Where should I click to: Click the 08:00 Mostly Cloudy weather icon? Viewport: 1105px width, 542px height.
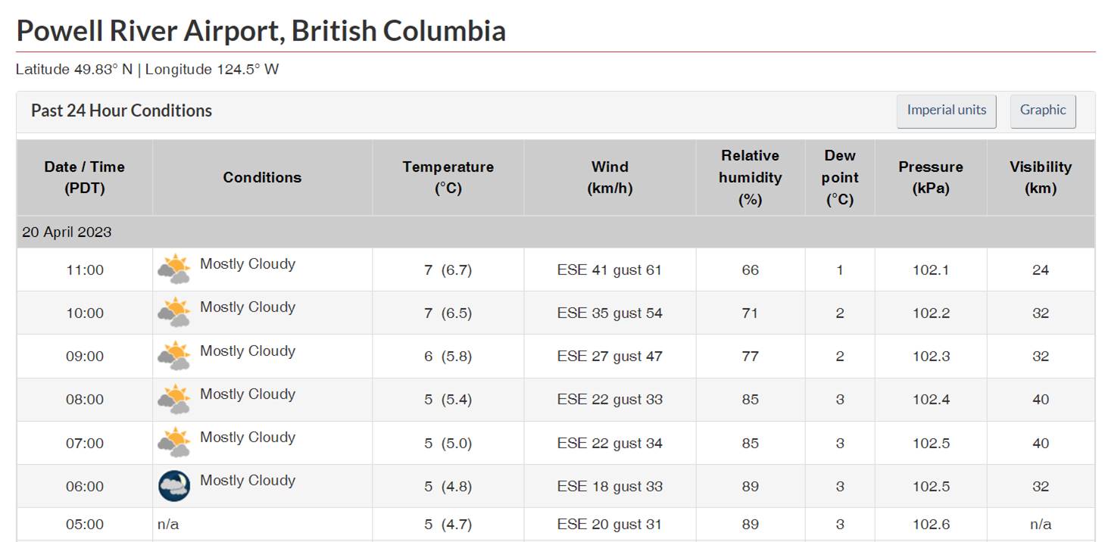tap(174, 399)
